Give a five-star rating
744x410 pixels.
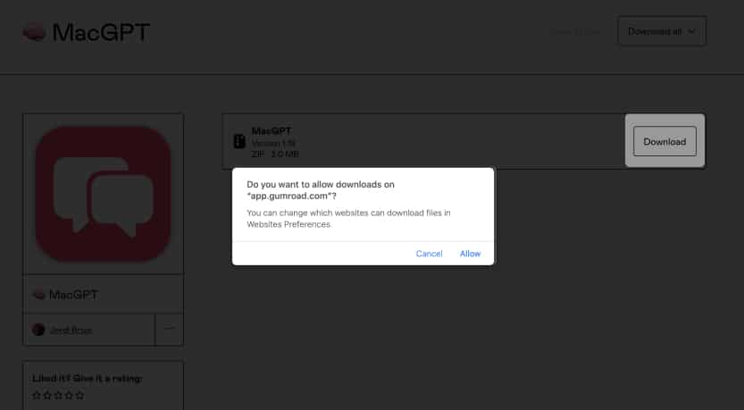pyautogui.click(x=79, y=395)
